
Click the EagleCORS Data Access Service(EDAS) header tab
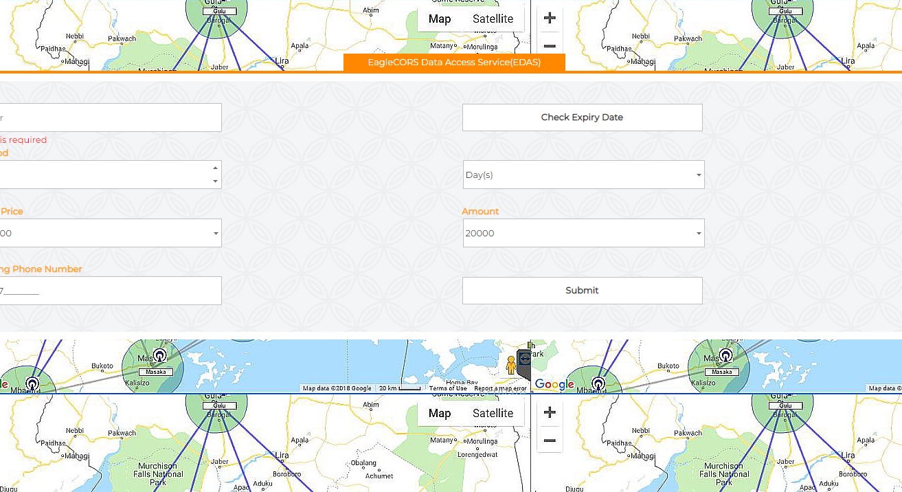tap(454, 63)
